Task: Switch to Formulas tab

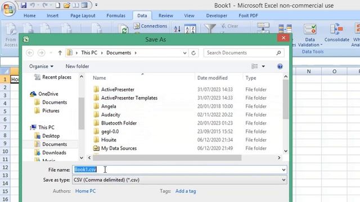Action: pos(116,16)
